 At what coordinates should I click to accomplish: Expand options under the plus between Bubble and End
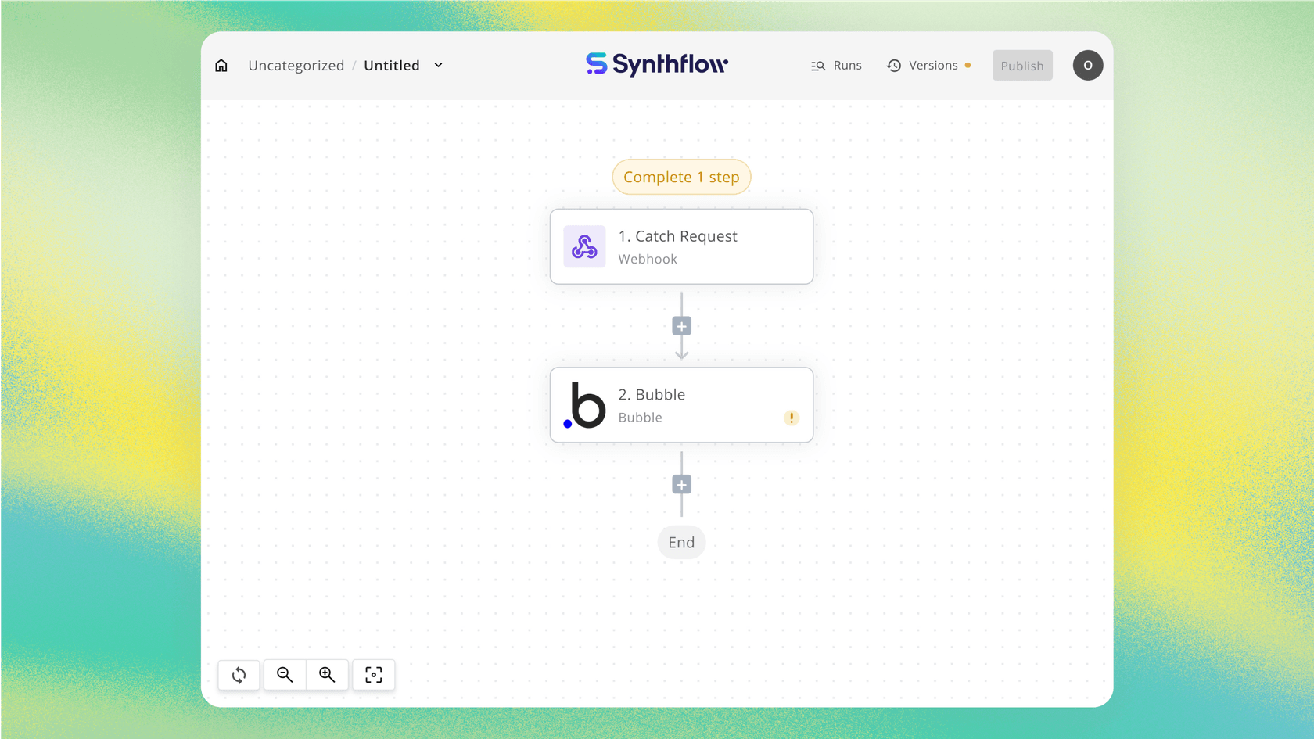click(681, 483)
